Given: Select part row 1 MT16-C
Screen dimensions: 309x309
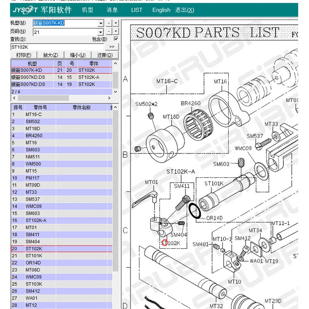Looking at the screenshot, I should coord(61,114).
